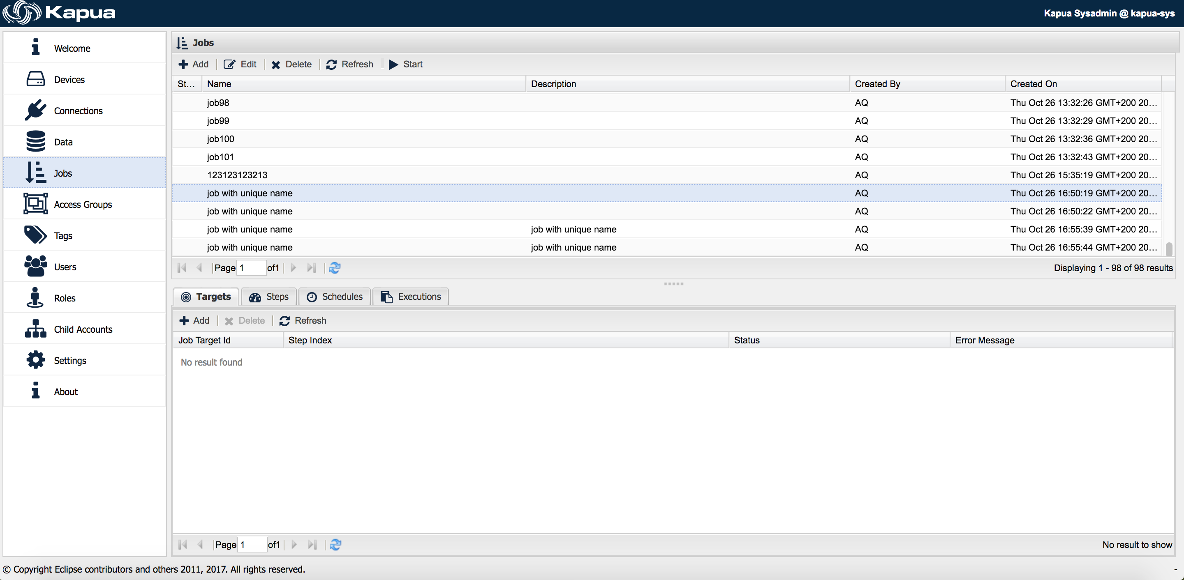
Task: Reload jobs list with paging refresh icon
Action: pyautogui.click(x=335, y=268)
